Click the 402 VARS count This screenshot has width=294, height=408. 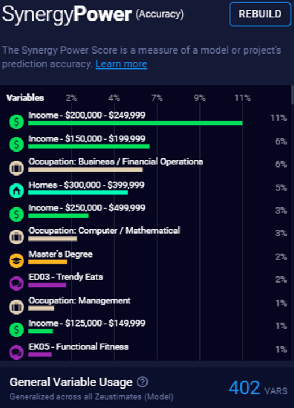[258, 387]
